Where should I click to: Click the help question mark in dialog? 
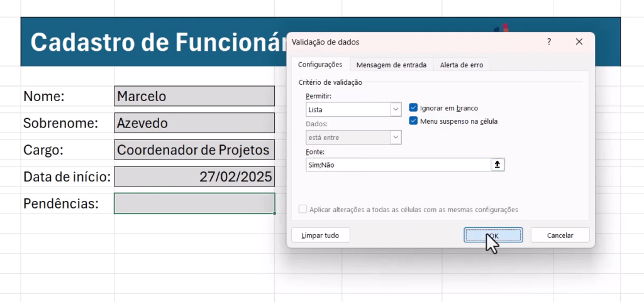tap(549, 42)
